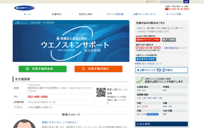Click the gray メール相談 button
This screenshot has width=204, height=128.
(169, 40)
